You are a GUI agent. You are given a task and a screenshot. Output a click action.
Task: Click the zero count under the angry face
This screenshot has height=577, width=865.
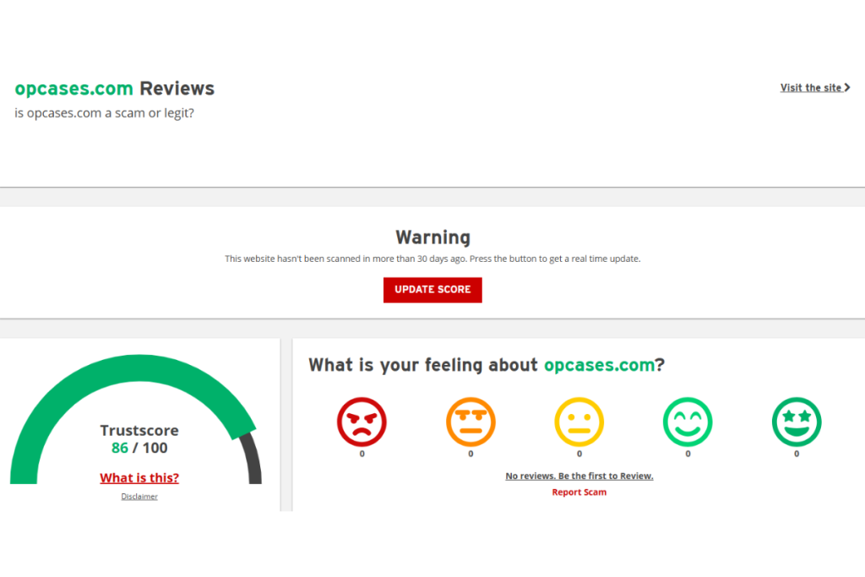pyautogui.click(x=362, y=454)
